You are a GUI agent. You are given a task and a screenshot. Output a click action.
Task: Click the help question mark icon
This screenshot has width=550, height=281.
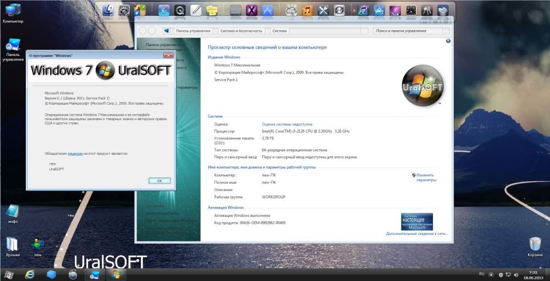click(448, 42)
